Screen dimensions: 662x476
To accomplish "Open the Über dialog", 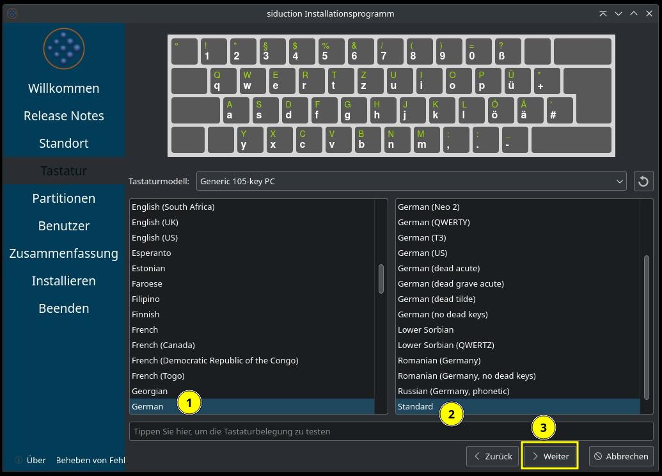I will [x=36, y=460].
